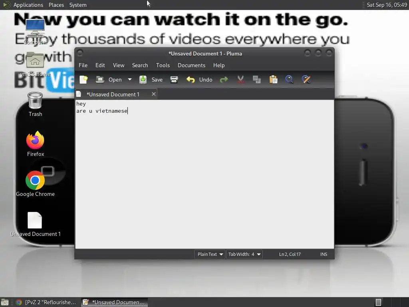The height and width of the screenshot is (307, 409).
Task: Paste with the clipboard icon
Action: pos(273,80)
